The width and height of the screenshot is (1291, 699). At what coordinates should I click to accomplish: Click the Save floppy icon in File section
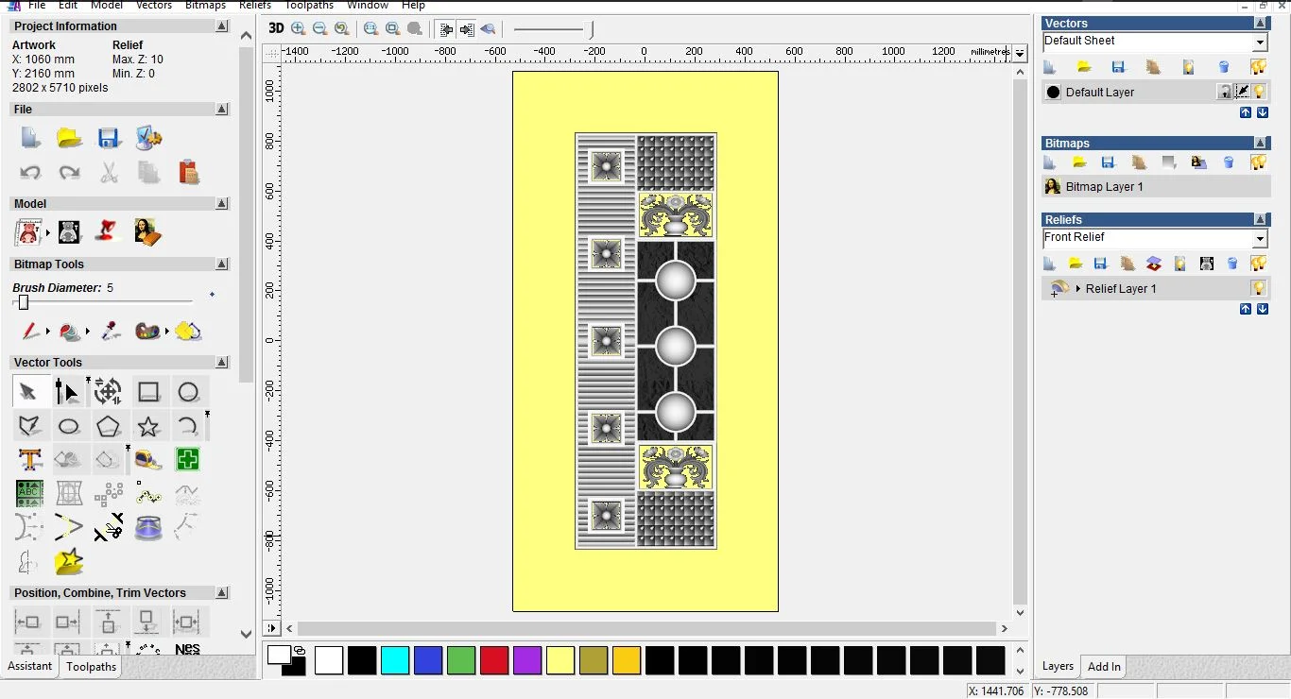click(109, 138)
